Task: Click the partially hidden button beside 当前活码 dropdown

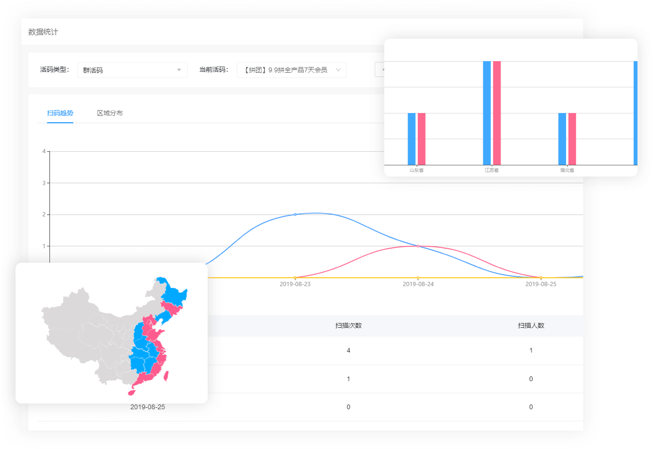Action: pos(380,70)
